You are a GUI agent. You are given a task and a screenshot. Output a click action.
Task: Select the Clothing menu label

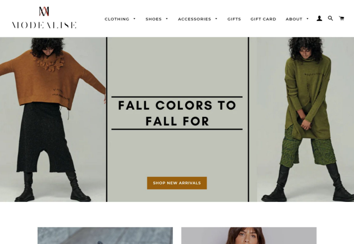tap(117, 19)
